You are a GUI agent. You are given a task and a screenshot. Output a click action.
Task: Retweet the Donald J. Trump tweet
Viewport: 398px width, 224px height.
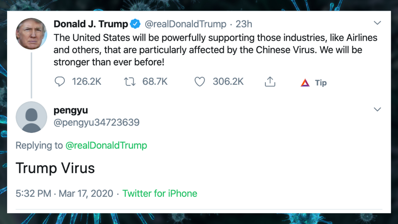(130, 82)
